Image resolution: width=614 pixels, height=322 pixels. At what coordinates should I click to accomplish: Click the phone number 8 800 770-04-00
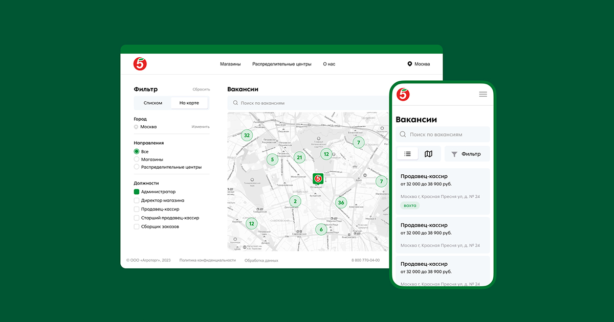(x=365, y=260)
